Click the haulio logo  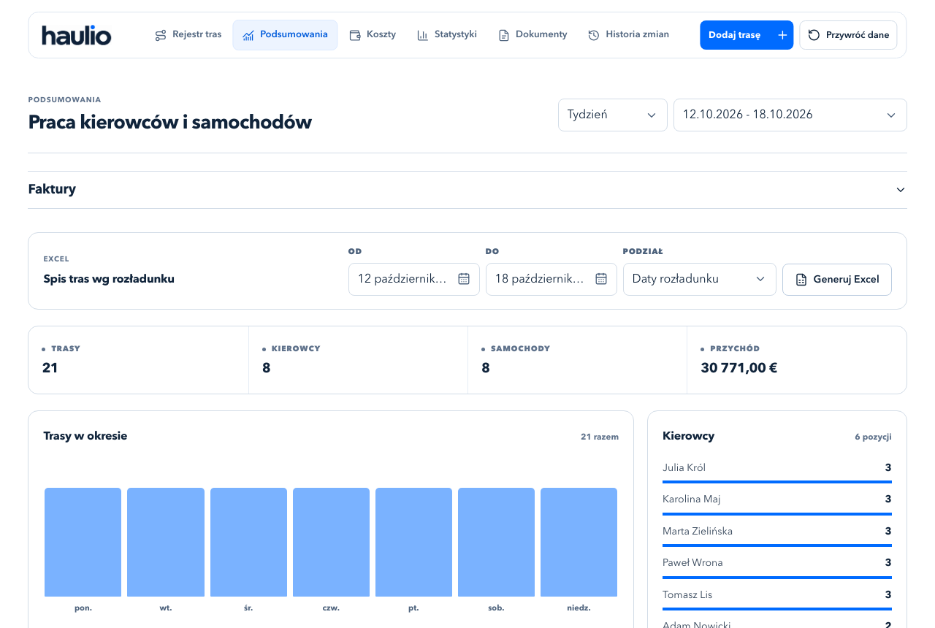point(77,35)
